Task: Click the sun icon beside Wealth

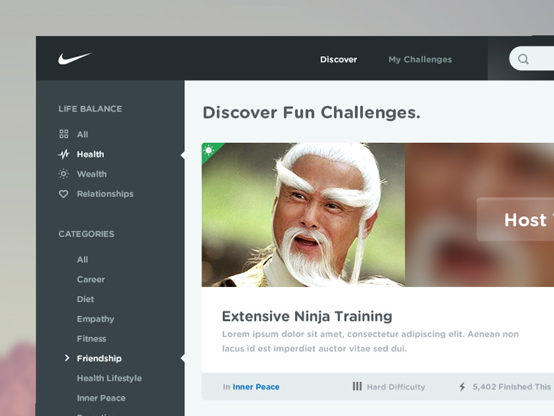Action: pyautogui.click(x=64, y=174)
